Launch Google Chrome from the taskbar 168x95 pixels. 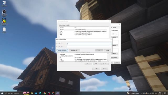click(45, 93)
